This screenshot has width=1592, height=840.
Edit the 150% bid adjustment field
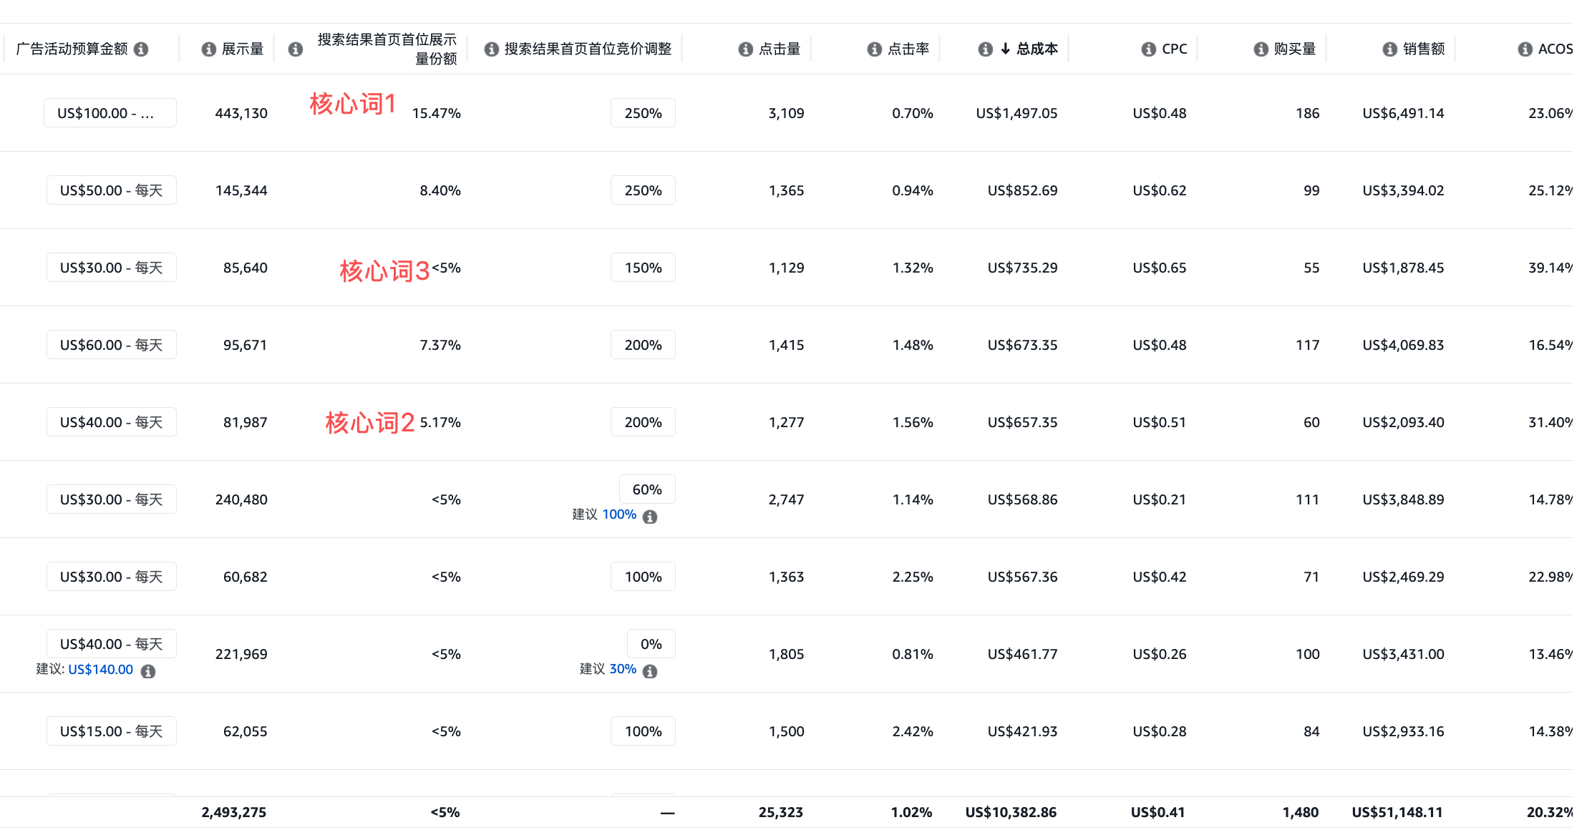point(643,268)
